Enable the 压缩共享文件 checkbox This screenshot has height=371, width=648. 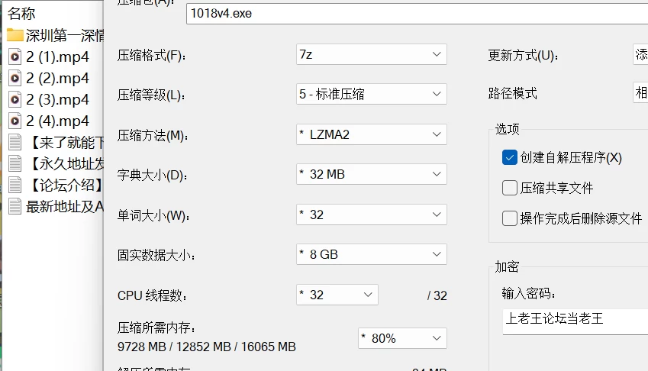(x=510, y=188)
